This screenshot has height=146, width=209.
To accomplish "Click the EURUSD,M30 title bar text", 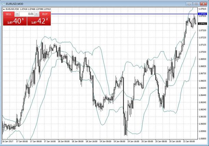I will click(15, 4).
